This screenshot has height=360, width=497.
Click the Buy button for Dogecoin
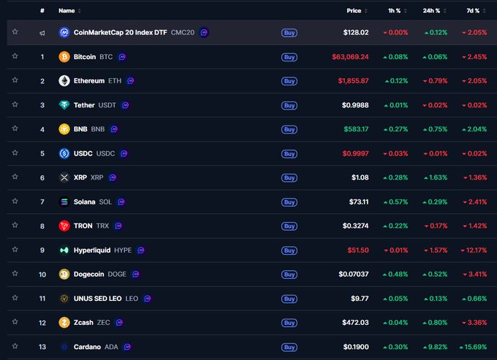pos(289,275)
